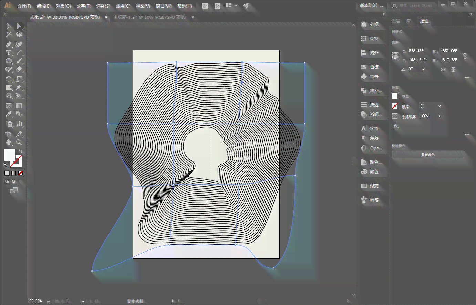Open the rotation angle dropdown

tap(423, 69)
